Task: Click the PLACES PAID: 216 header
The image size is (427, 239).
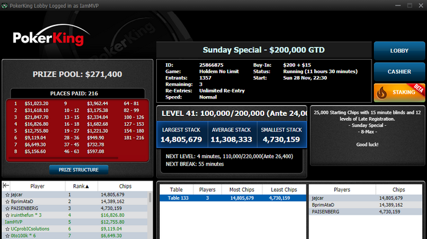Action: pyautogui.click(x=74, y=94)
